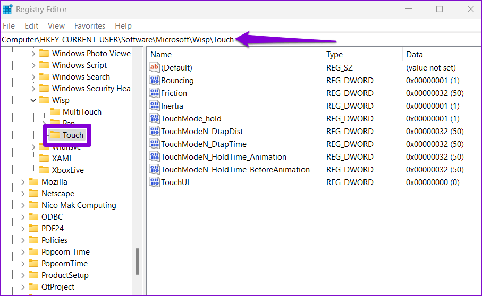
Task: Click the registry path address bar
Action: click(241, 40)
